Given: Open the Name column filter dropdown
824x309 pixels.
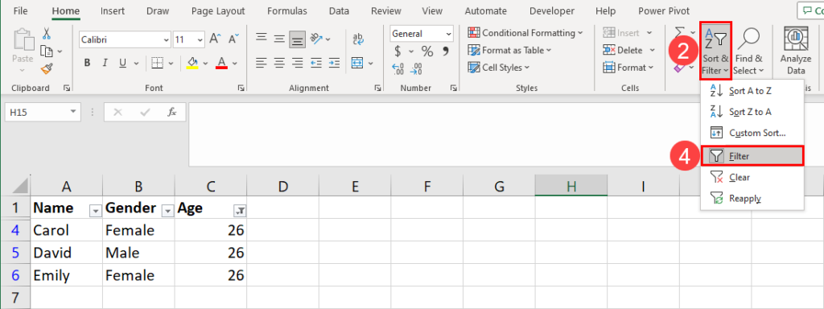Looking at the screenshot, I should [x=96, y=211].
